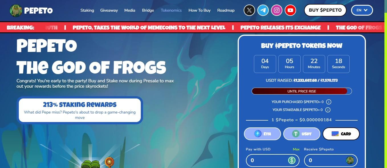Open the X (Twitter) social icon
Image resolution: width=387 pixels, height=168 pixels.
pyautogui.click(x=249, y=10)
